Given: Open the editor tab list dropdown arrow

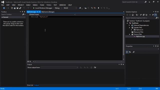Looking at the screenshot, I should coord(124,12).
